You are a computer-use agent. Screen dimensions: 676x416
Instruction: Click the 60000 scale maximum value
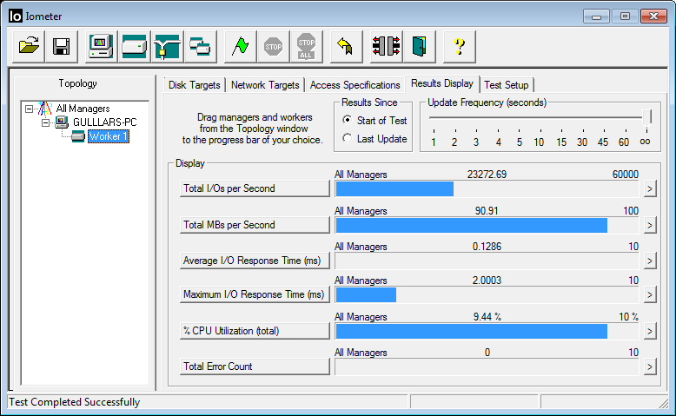(625, 175)
